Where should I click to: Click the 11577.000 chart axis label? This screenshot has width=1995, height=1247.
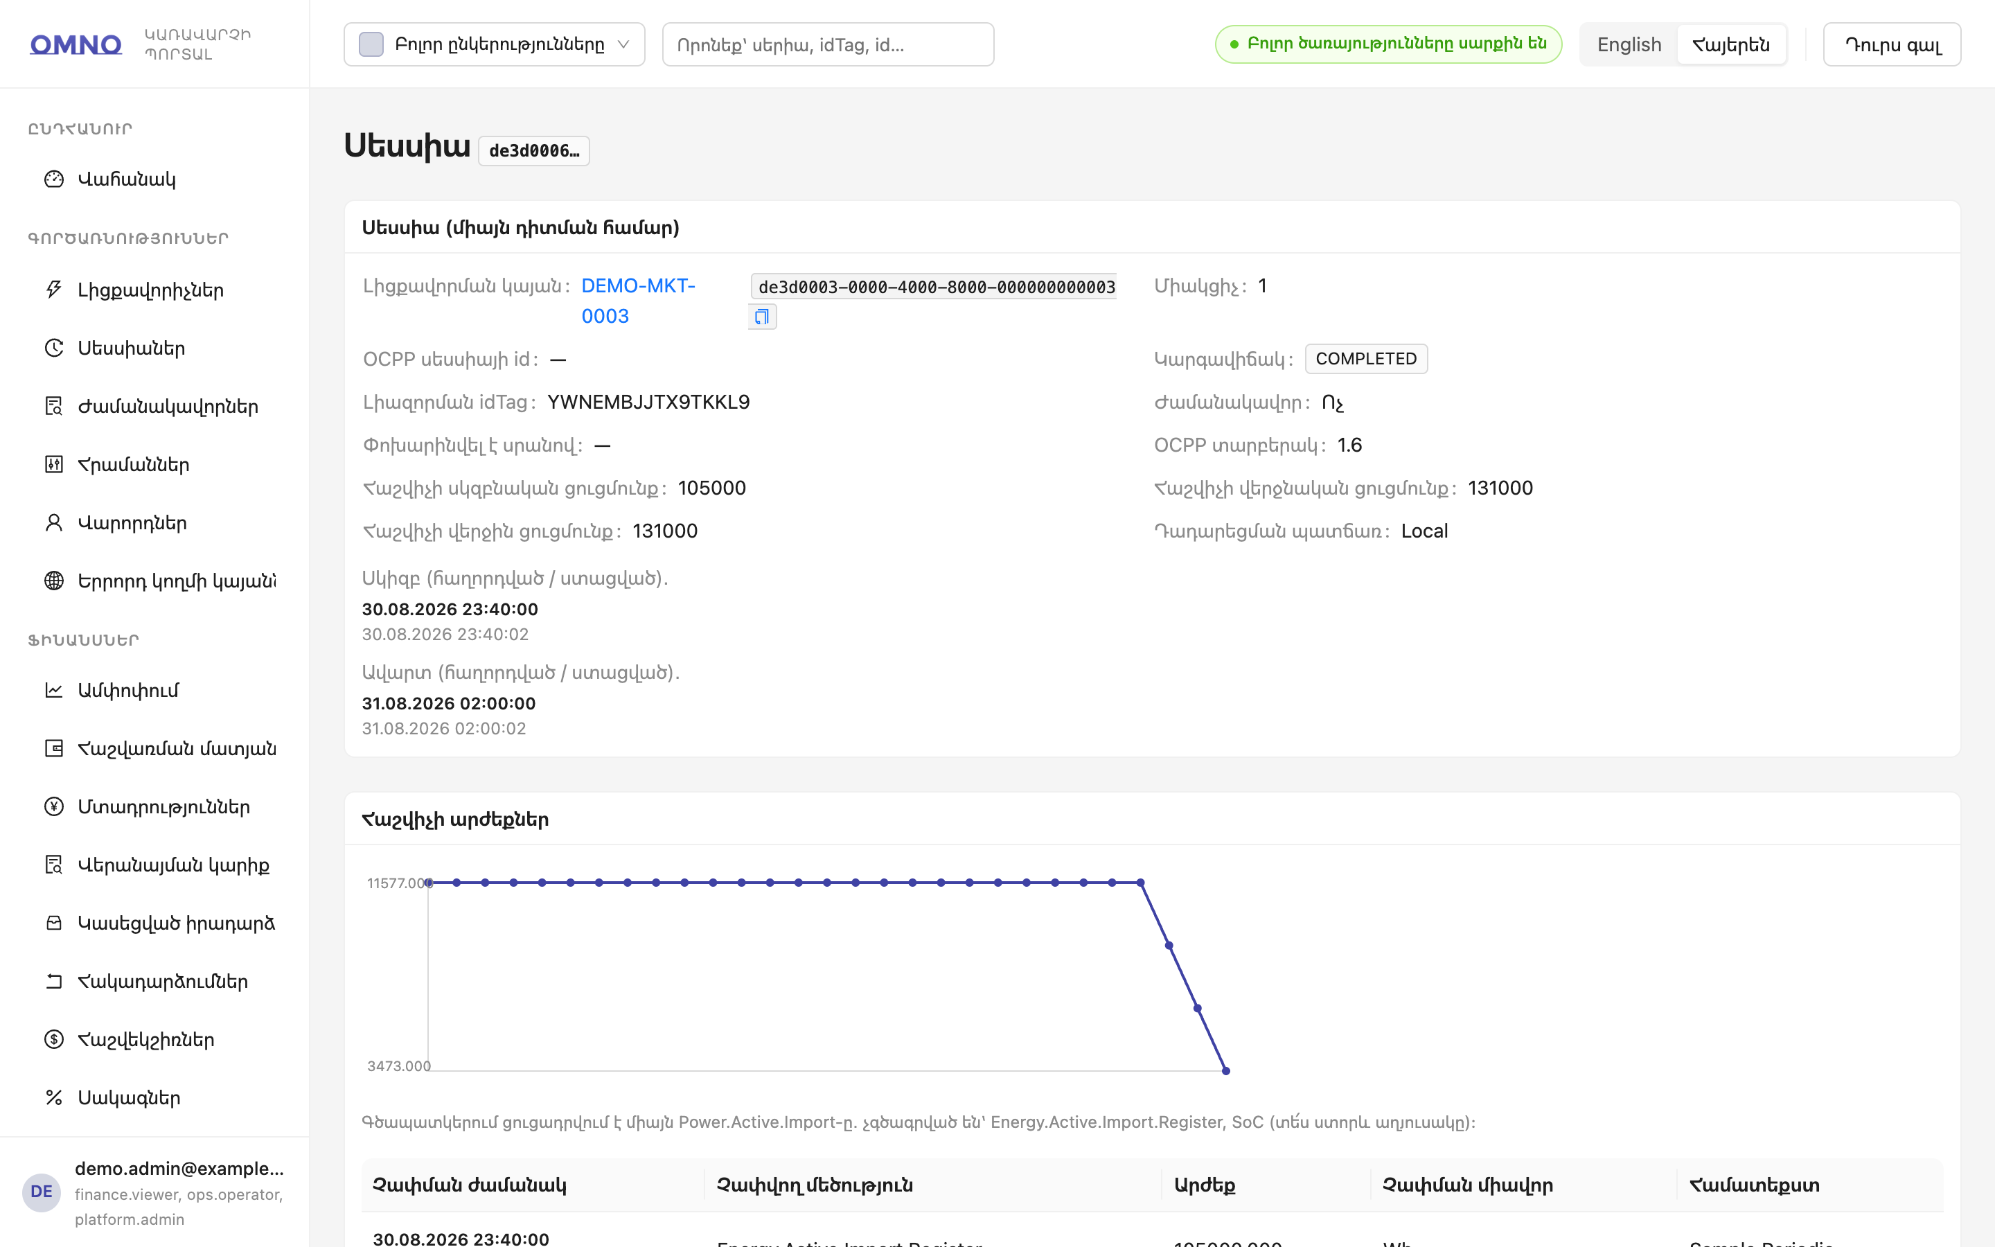coord(399,883)
